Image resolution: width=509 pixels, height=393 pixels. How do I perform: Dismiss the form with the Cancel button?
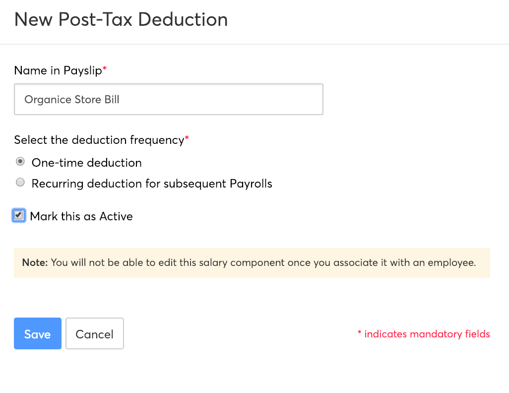click(94, 334)
